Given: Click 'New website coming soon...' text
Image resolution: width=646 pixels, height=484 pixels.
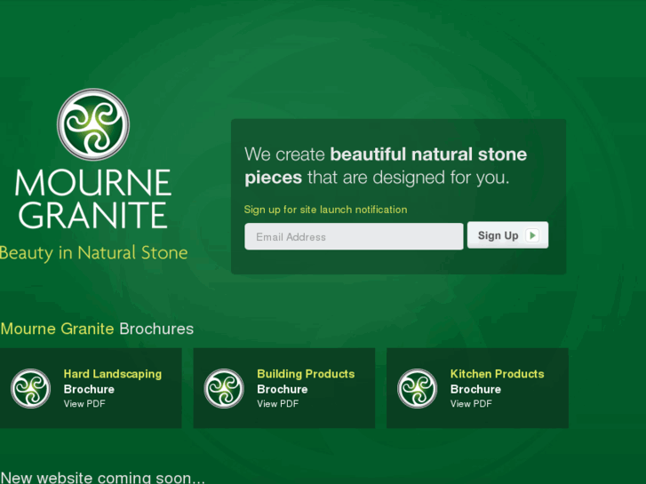Looking at the screenshot, I should click(102, 478).
